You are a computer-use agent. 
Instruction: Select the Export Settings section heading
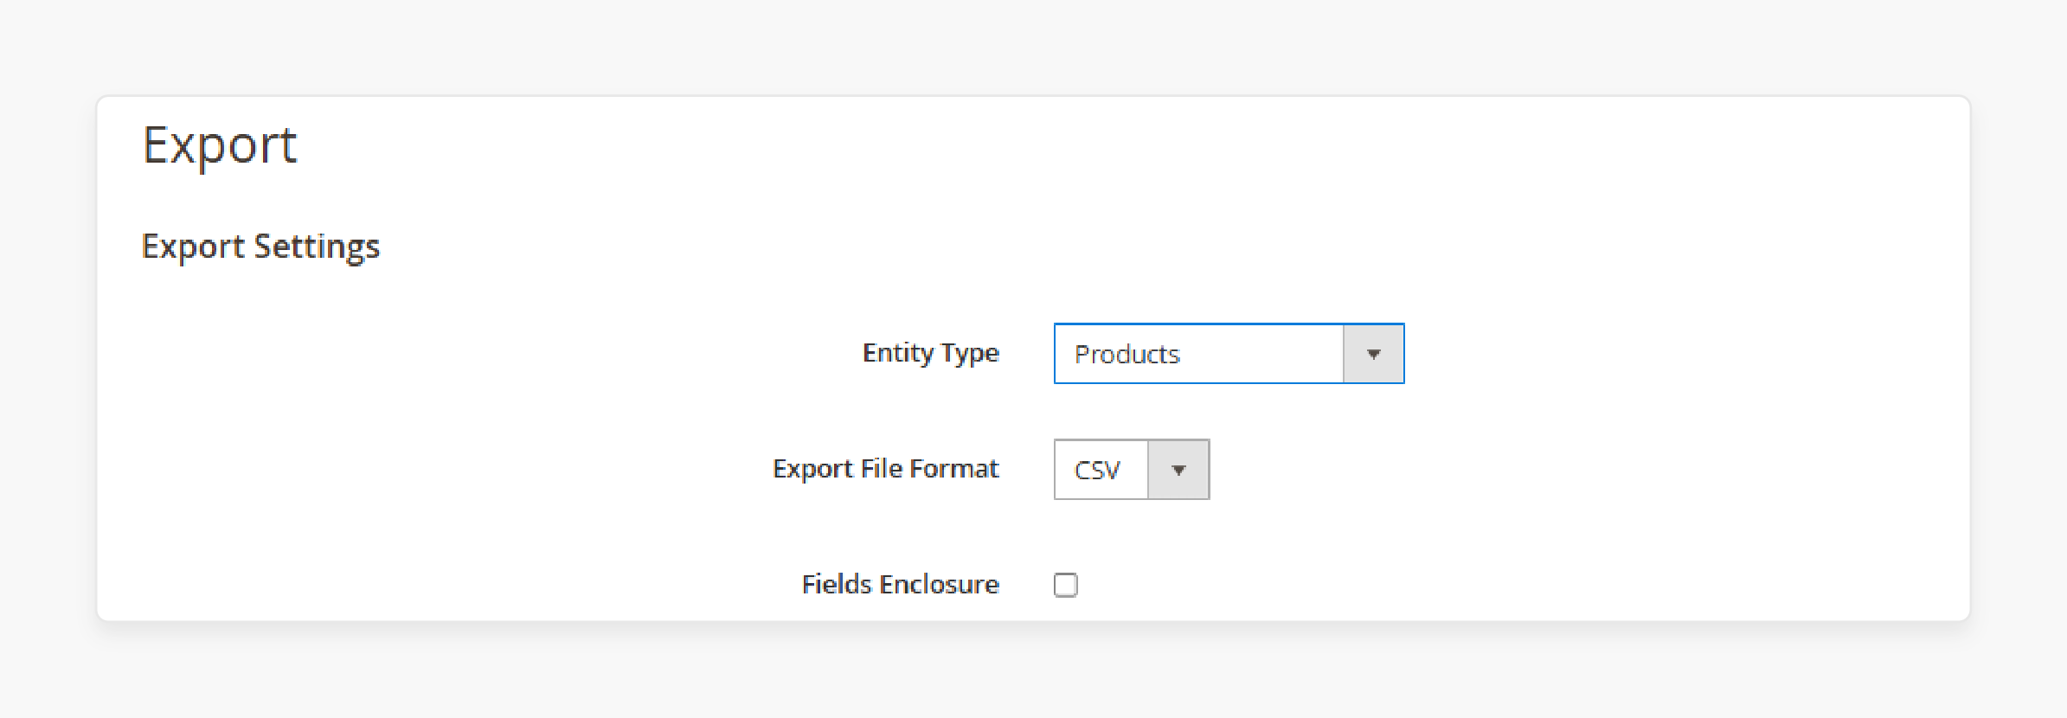[260, 247]
